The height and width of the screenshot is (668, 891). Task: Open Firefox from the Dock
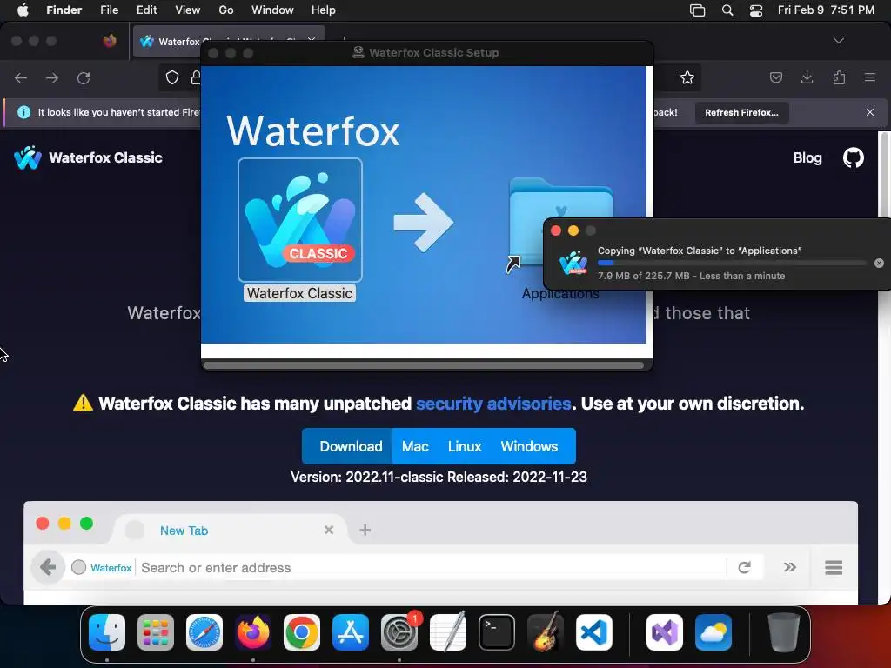tap(253, 632)
